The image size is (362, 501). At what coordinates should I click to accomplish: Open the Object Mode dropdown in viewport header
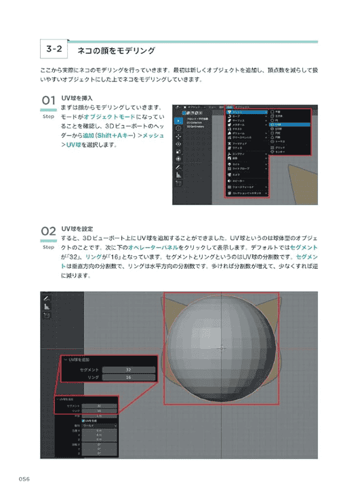point(196,107)
